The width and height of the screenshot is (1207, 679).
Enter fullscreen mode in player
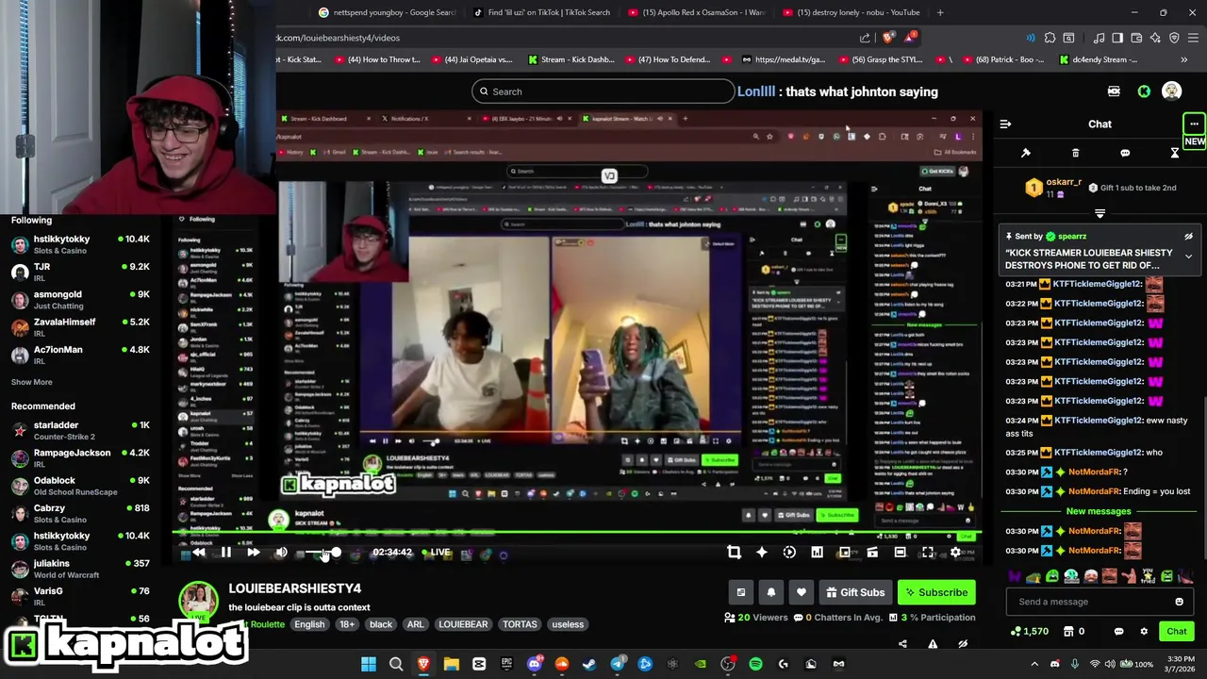click(x=928, y=553)
